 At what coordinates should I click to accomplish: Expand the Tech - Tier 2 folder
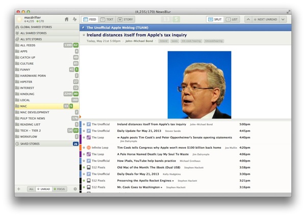pyautogui.click(x=47, y=130)
